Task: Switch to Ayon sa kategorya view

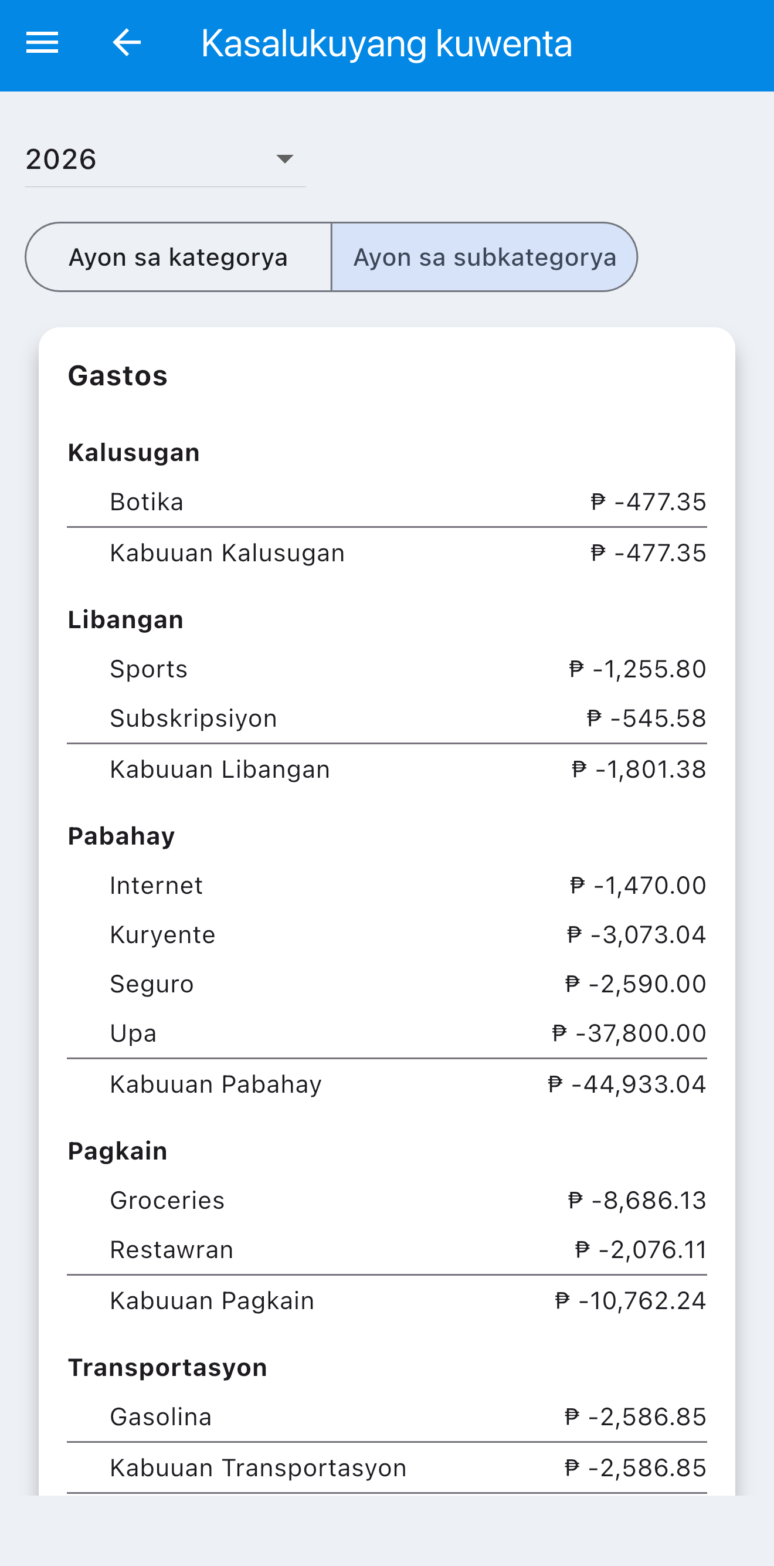Action: 178,257
